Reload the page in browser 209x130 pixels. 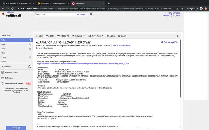point(12,9)
